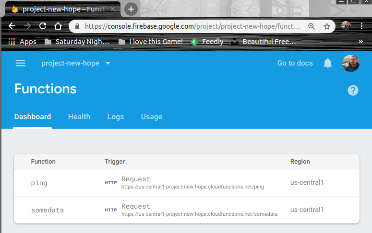Click the address bar URL field
Image resolution: width=372 pixels, height=233 pixels.
192,26
